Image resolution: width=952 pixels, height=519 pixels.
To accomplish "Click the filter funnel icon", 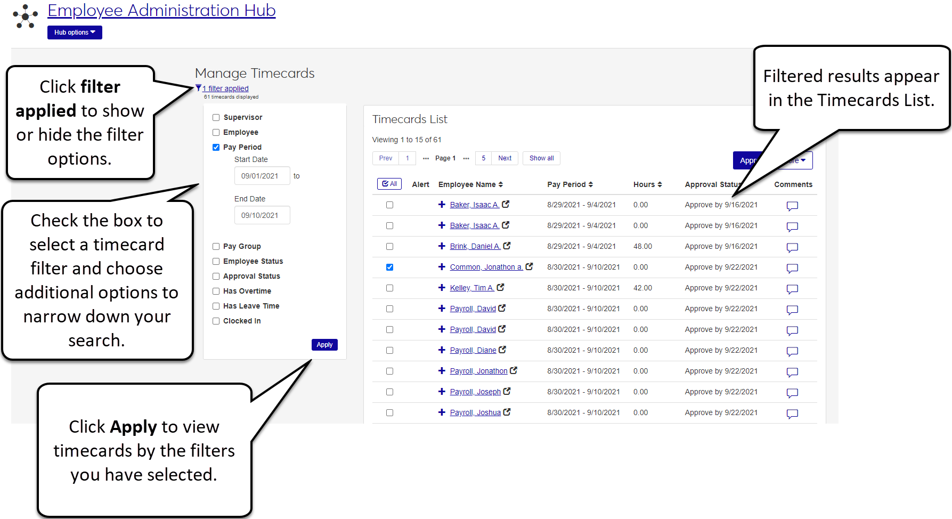I will 198,88.
